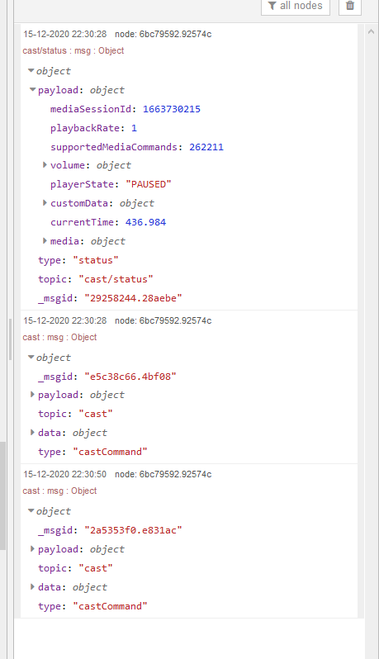Click the left vertical scrollbar thumb
Viewport: 379px width, 659px height.
pyautogui.click(x=3, y=496)
